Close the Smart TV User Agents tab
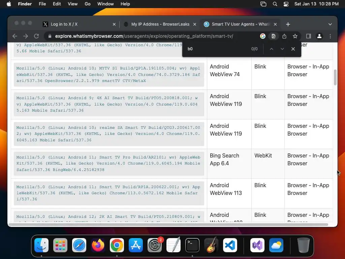 coord(275,24)
